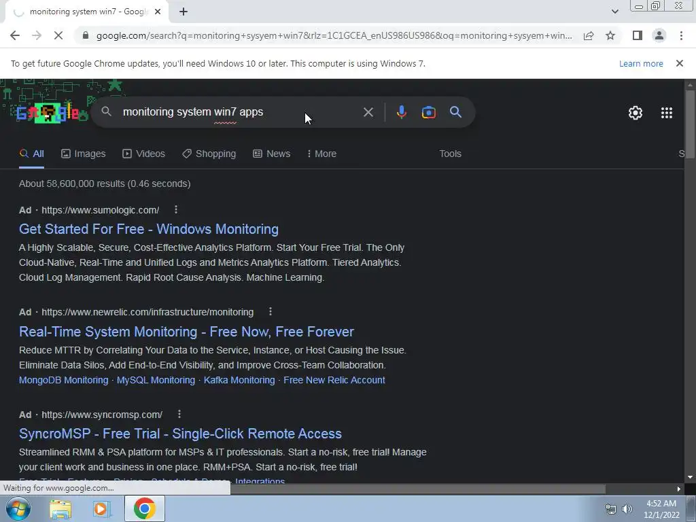Select the Chrome taskbar button
The height and width of the screenshot is (522, 696).
pyautogui.click(x=144, y=508)
